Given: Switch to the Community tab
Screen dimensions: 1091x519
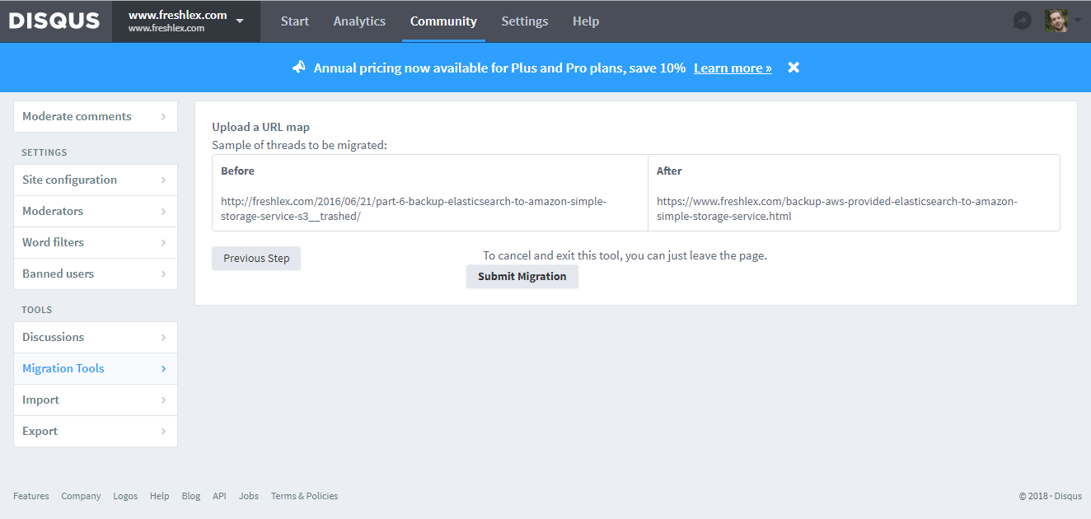Looking at the screenshot, I should click(443, 21).
